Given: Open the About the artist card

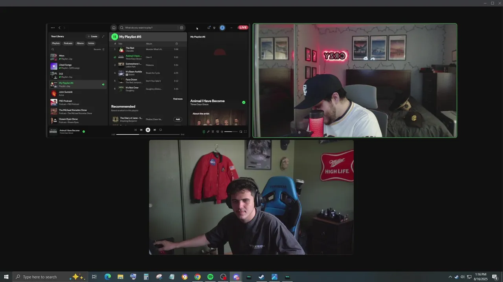Looking at the screenshot, I should pos(218,117).
